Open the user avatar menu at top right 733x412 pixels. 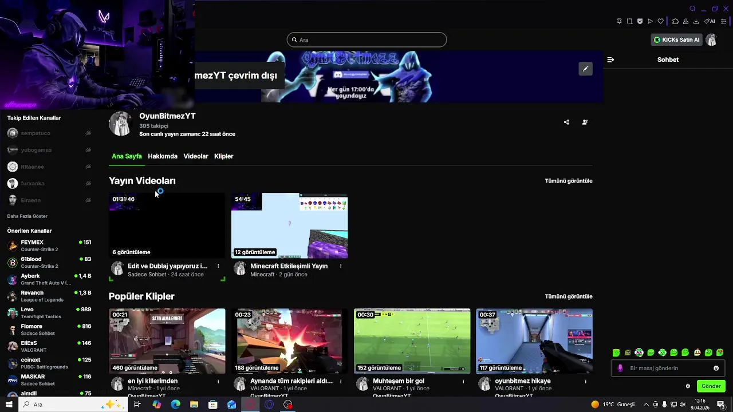point(711,39)
